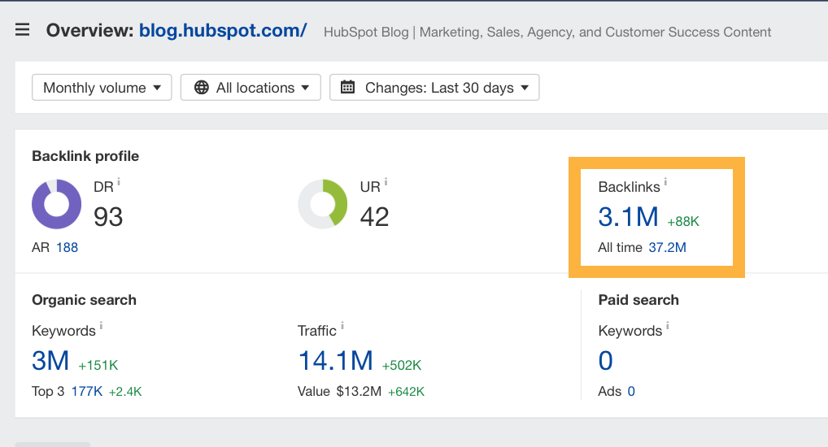Click the 14.1M organic traffic value
This screenshot has height=447, width=828.
[335, 361]
